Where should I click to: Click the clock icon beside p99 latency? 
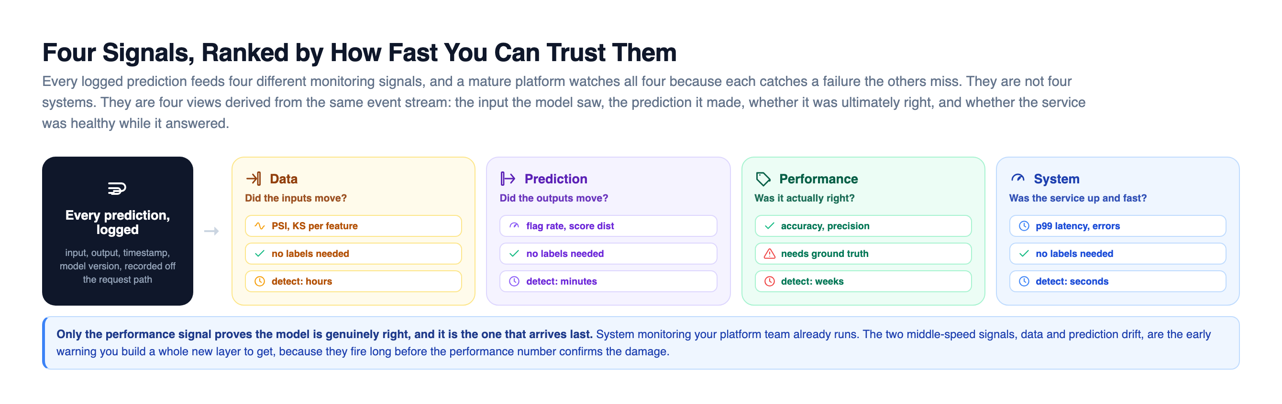1024,225
